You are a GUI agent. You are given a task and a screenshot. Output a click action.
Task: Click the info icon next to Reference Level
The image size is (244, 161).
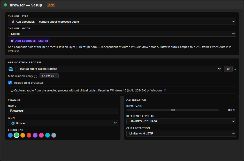(153, 116)
